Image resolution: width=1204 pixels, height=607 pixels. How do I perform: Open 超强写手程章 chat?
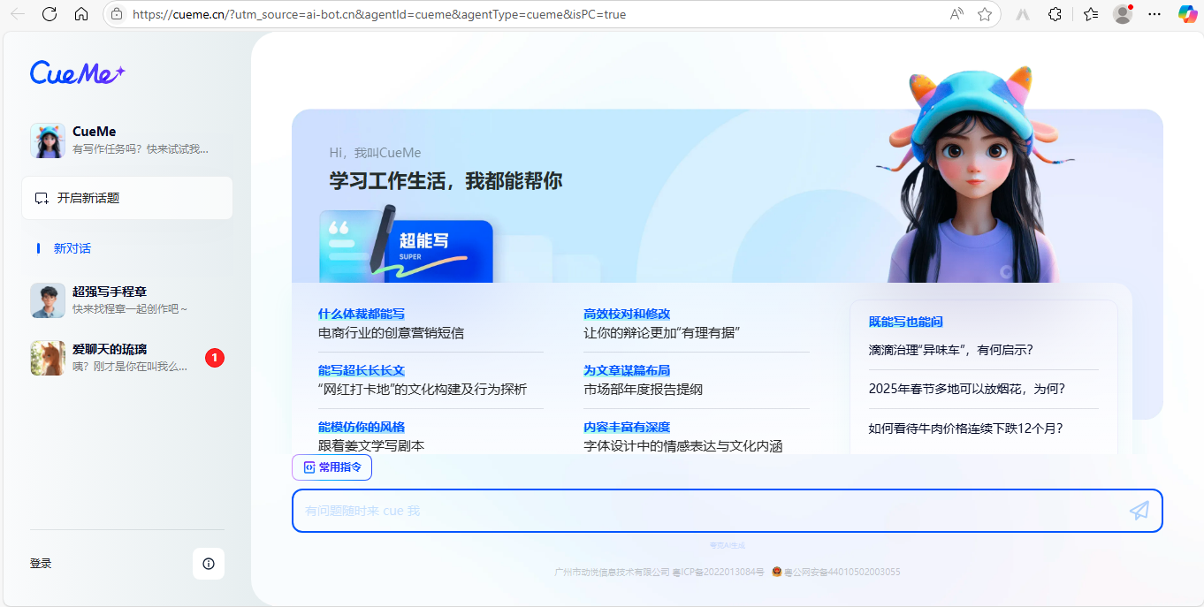tap(127, 300)
